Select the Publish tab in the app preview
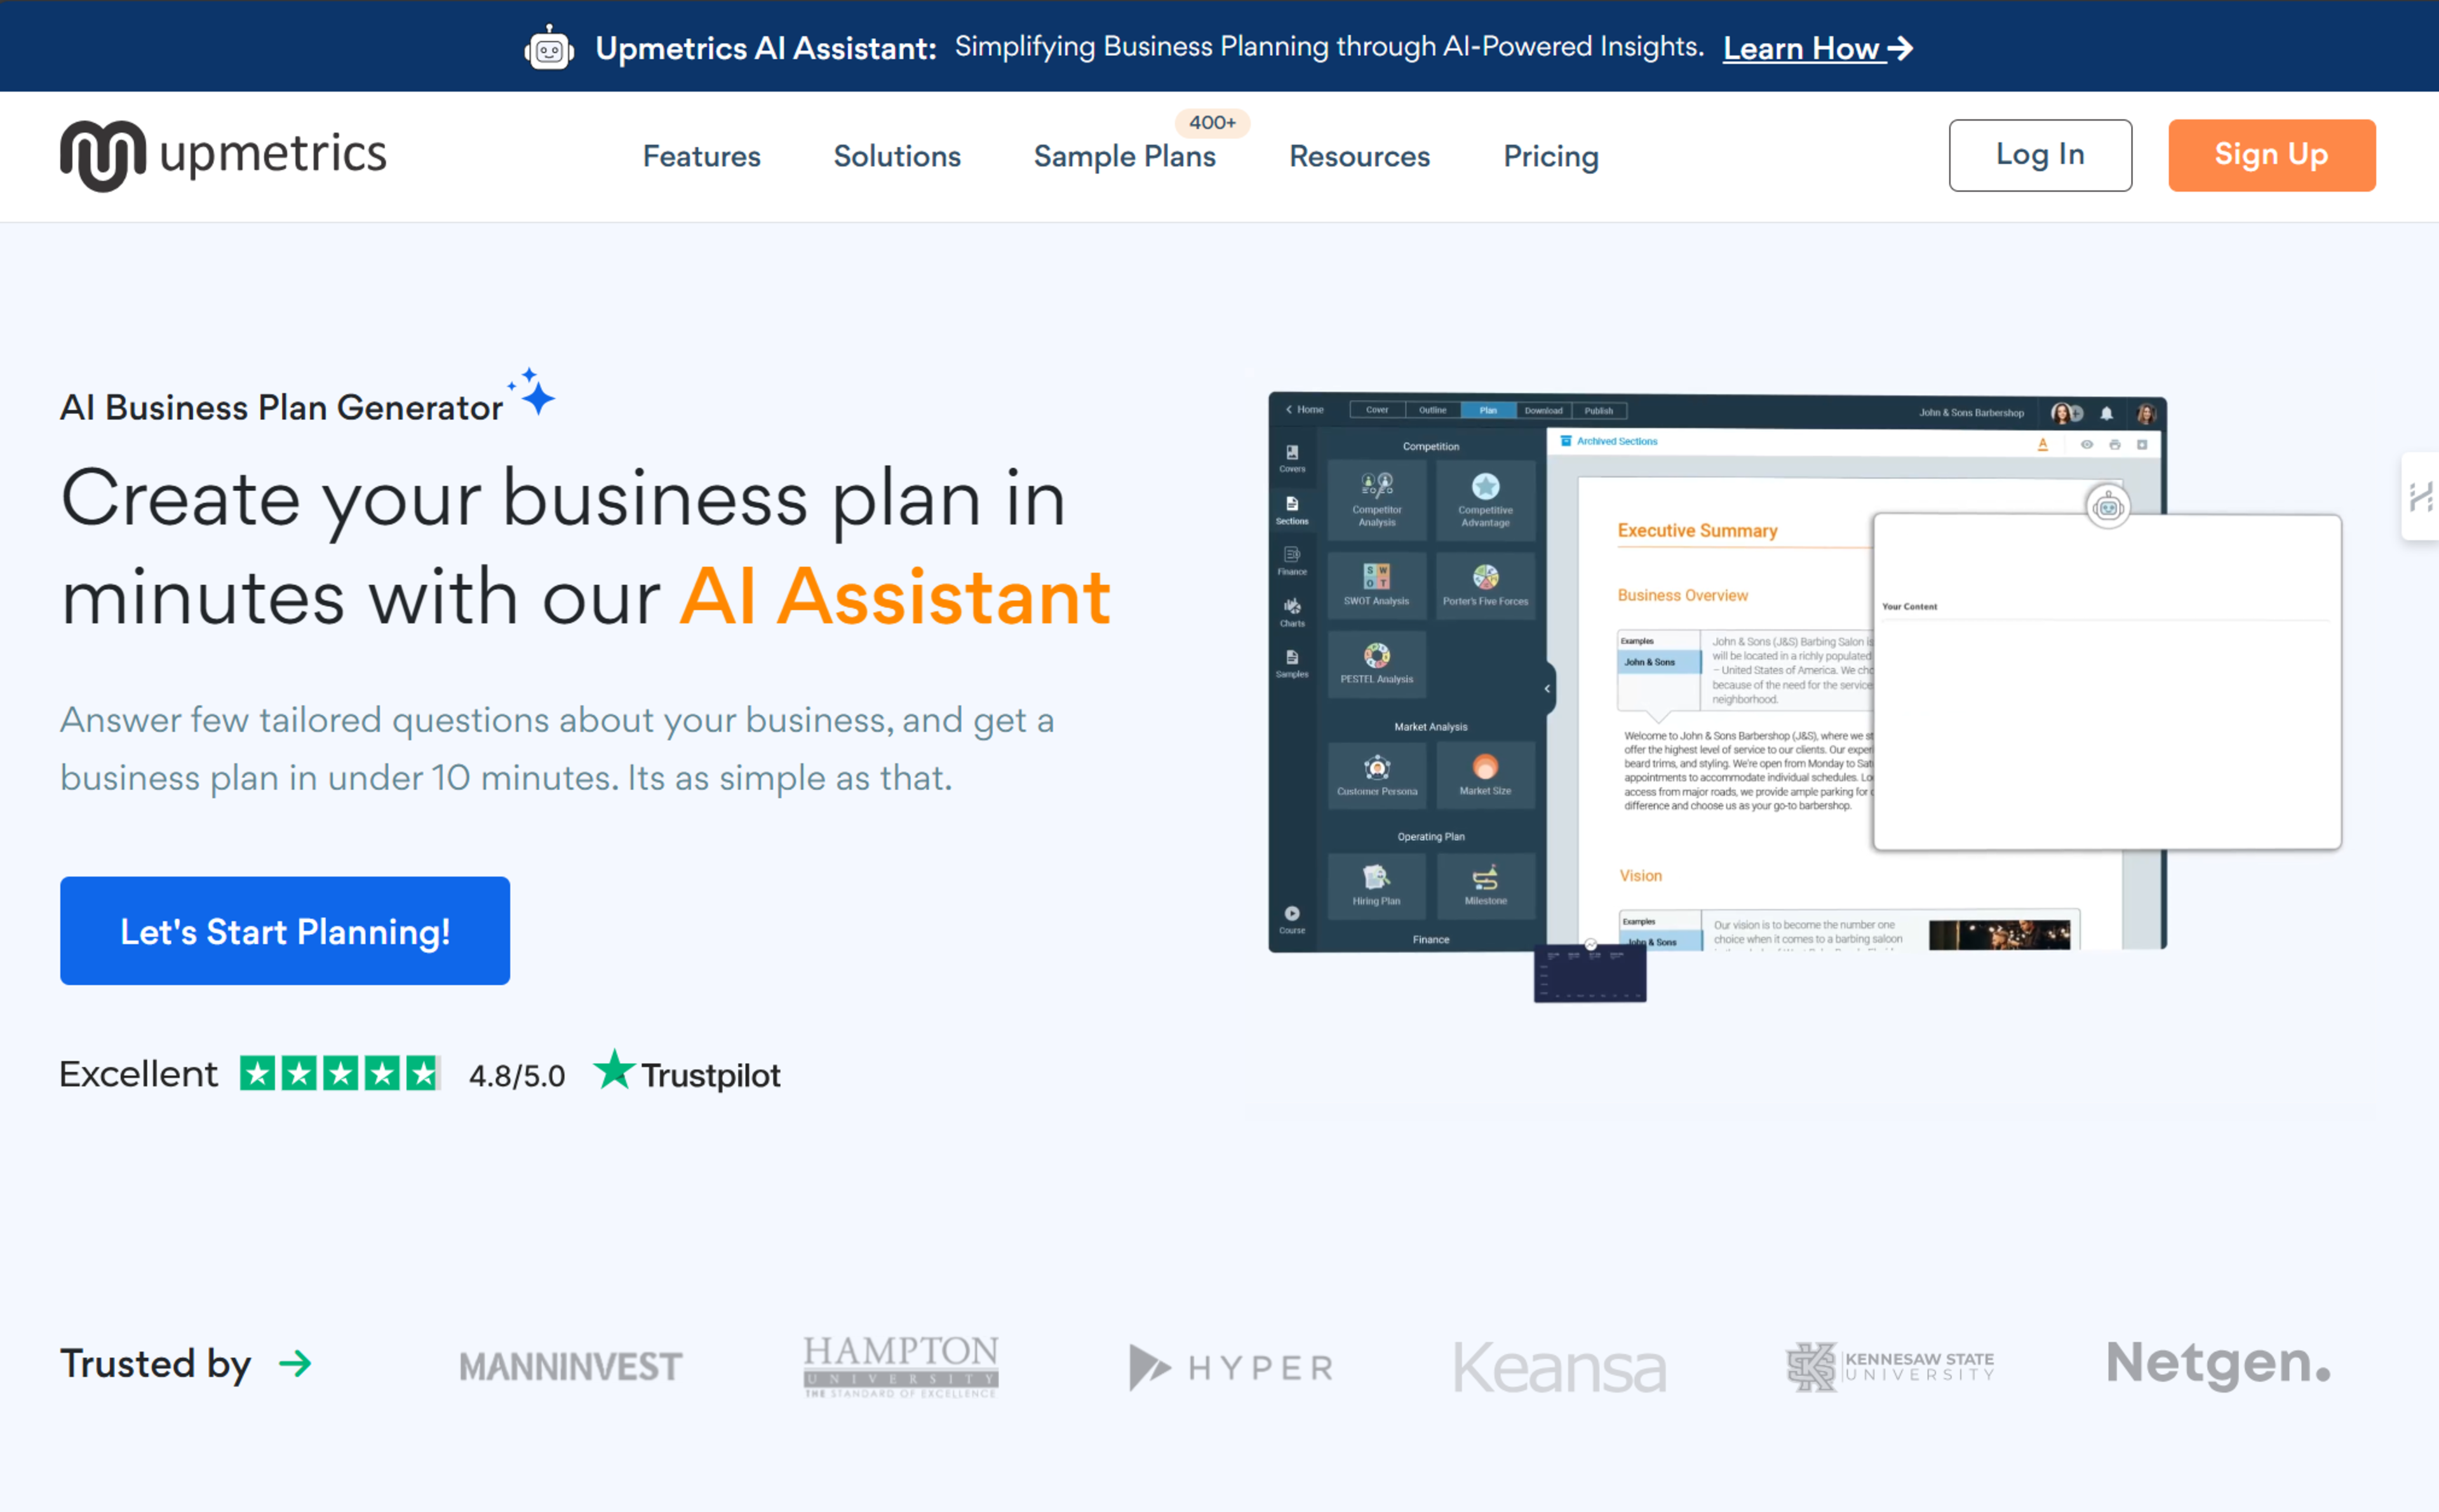Image resolution: width=2439 pixels, height=1512 pixels. pos(1598,410)
